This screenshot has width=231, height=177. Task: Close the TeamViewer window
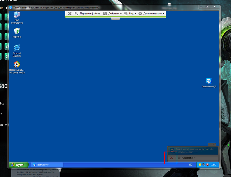tap(215, 7)
